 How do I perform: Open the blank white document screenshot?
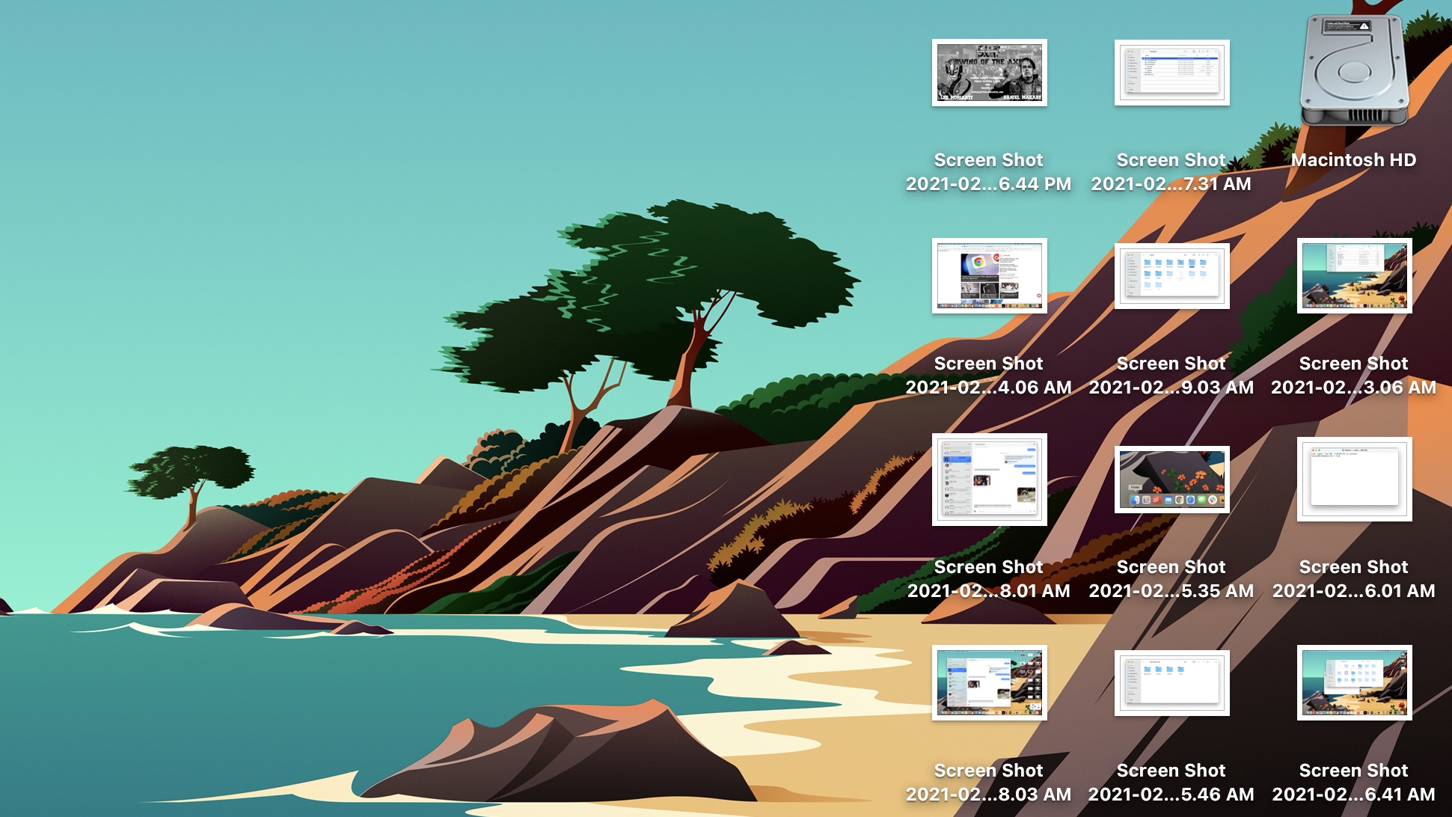[1354, 479]
